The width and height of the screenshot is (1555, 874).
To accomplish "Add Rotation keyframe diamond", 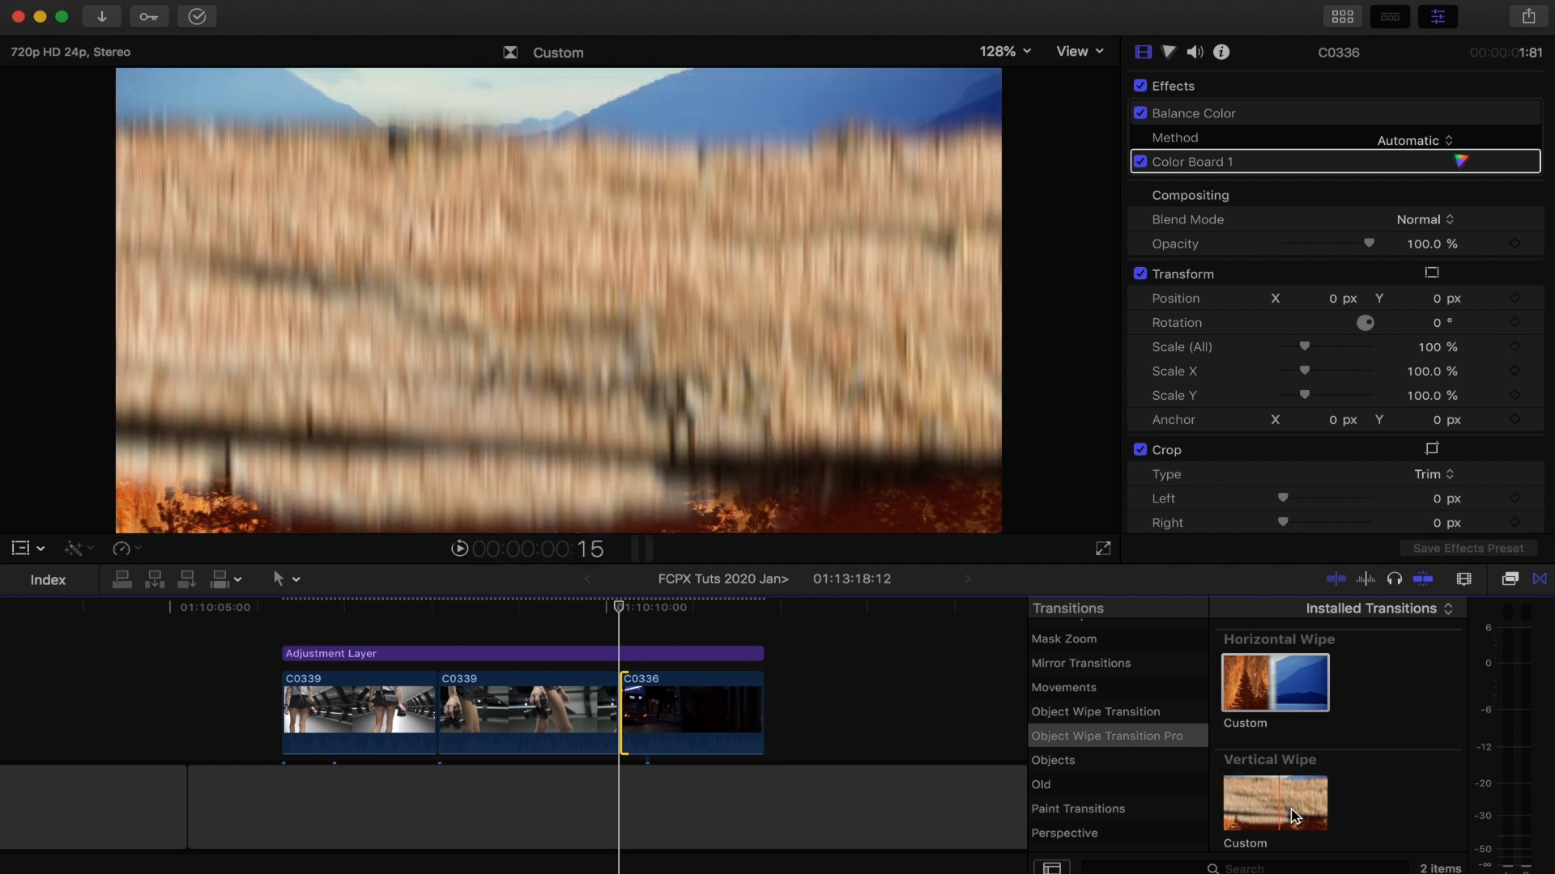I will [x=1515, y=322].
